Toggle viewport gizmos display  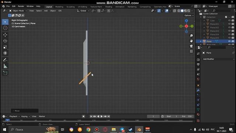coord(159,11)
